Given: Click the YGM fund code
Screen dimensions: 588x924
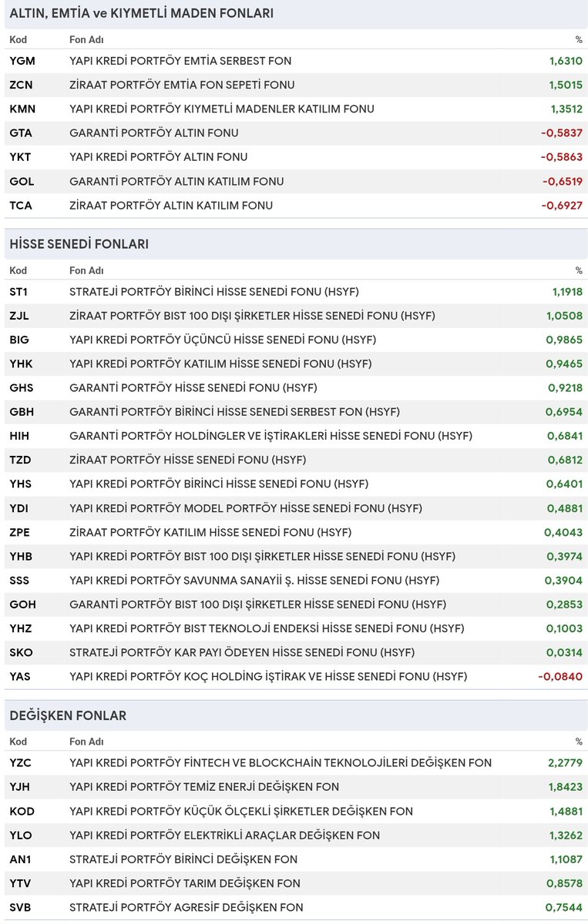Looking at the screenshot, I should [22, 61].
